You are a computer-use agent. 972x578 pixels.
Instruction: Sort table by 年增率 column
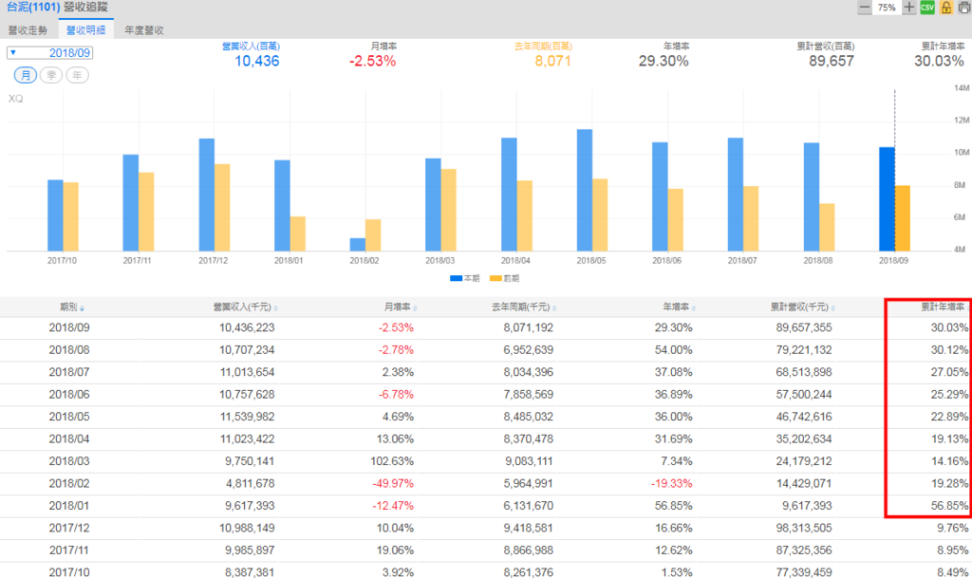tap(680, 308)
